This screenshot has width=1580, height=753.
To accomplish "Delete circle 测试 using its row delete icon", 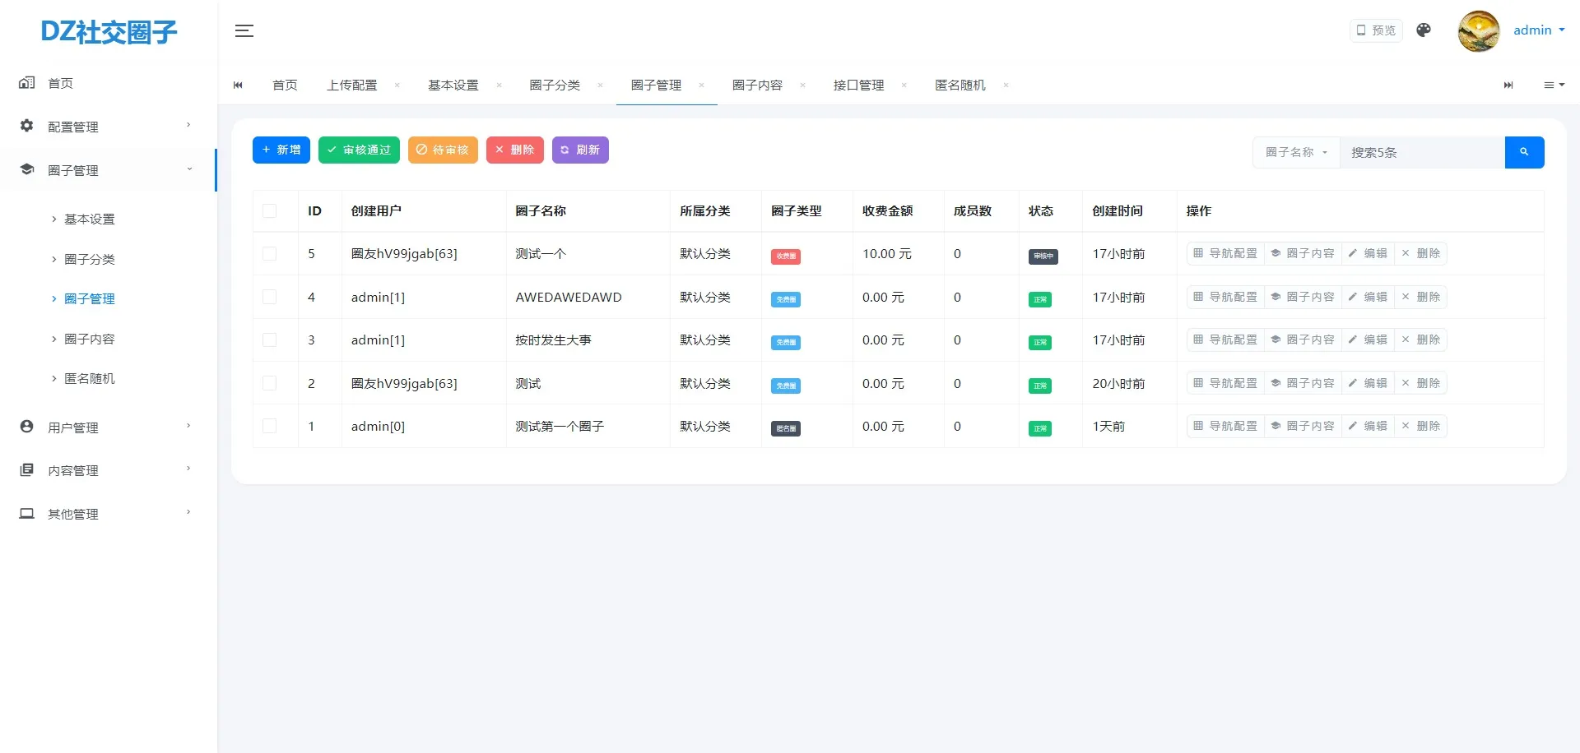I will [x=1421, y=382].
